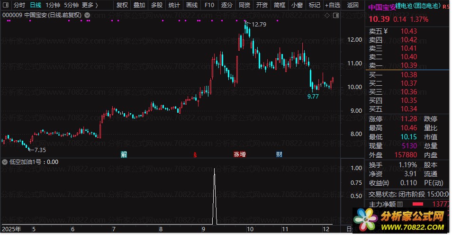The height and width of the screenshot is (235, 452).
Task: Open the 复权 adjustment option
Action: (122, 5)
